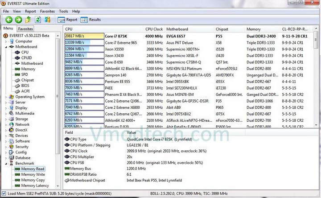The height and width of the screenshot is (198, 321).
Task: Click the tree panel scroll-down arrow
Action: pos(58,186)
